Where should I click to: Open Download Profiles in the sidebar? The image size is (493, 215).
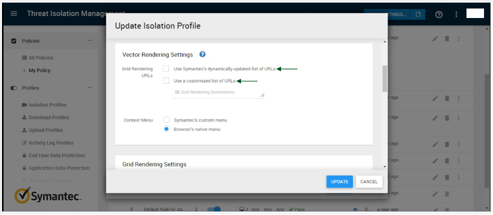pos(48,117)
